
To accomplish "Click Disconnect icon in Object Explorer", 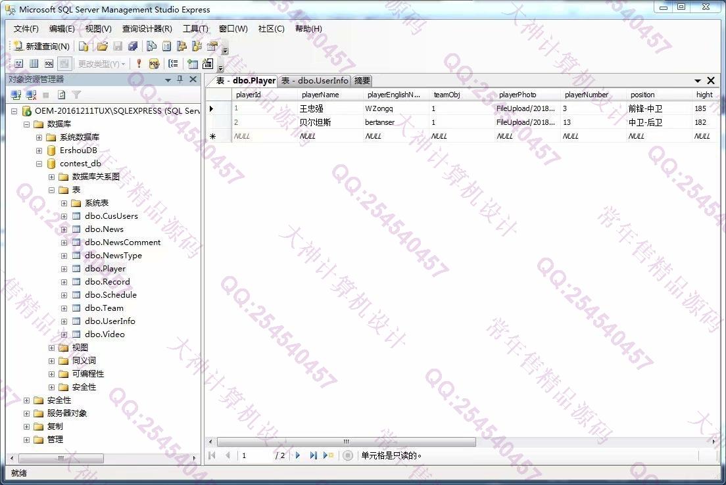I will (x=31, y=95).
